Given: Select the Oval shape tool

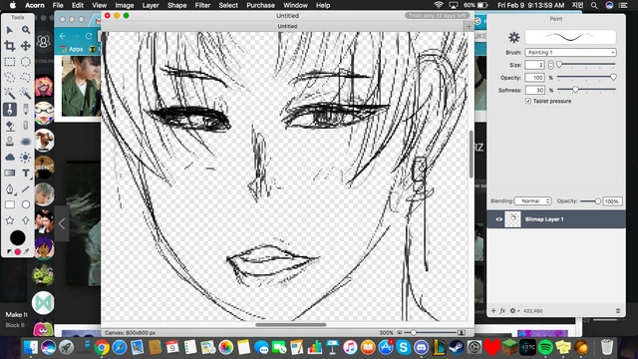Looking at the screenshot, I should pos(26,204).
